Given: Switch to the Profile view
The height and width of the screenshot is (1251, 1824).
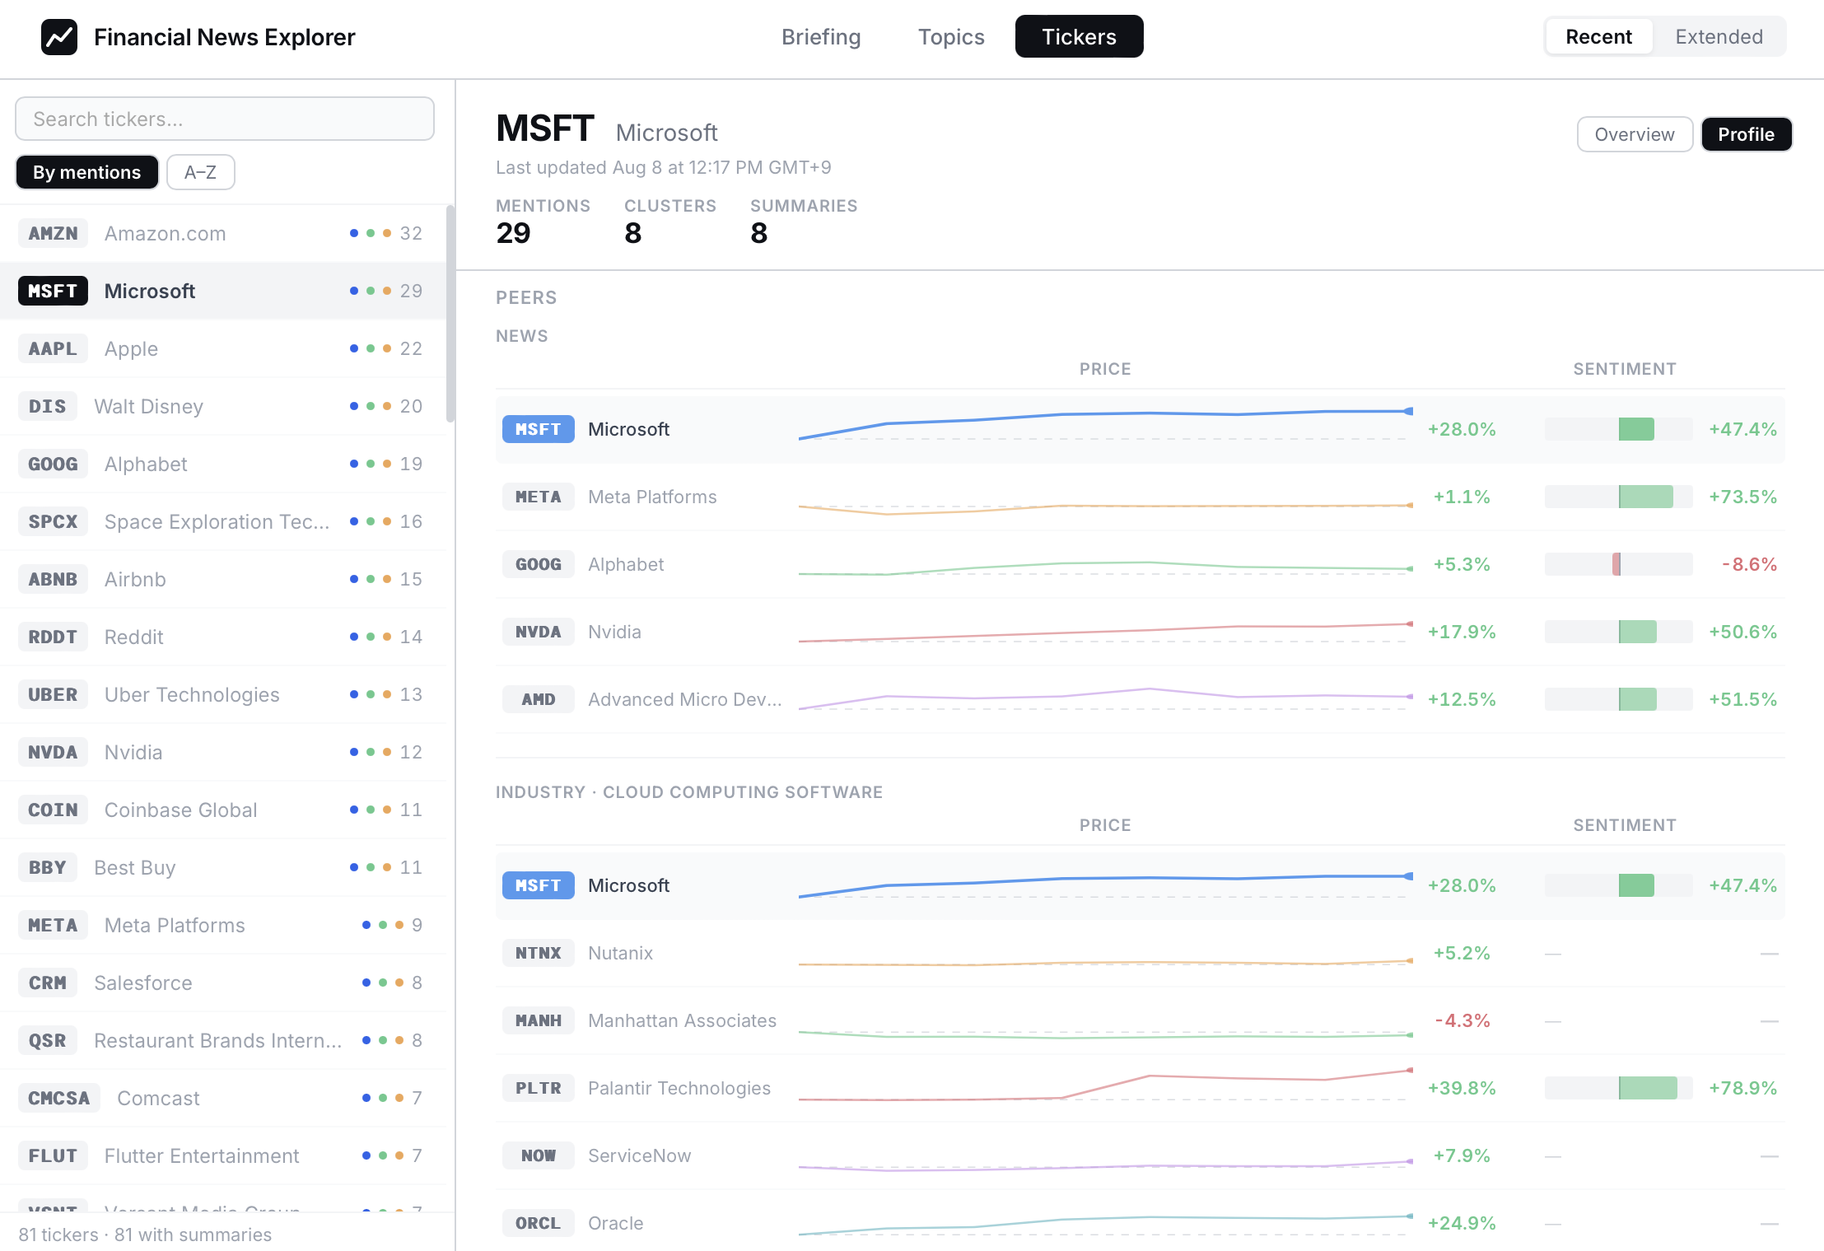Looking at the screenshot, I should coord(1746,134).
